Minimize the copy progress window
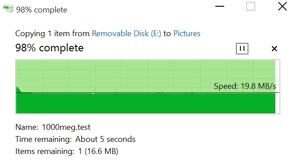The width and height of the screenshot is (295, 166). 220,6
